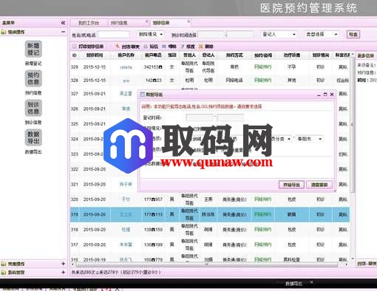This screenshot has width=377, height=291.
Task: Open the 类型选择 dropdown
Action: [x=322, y=34]
